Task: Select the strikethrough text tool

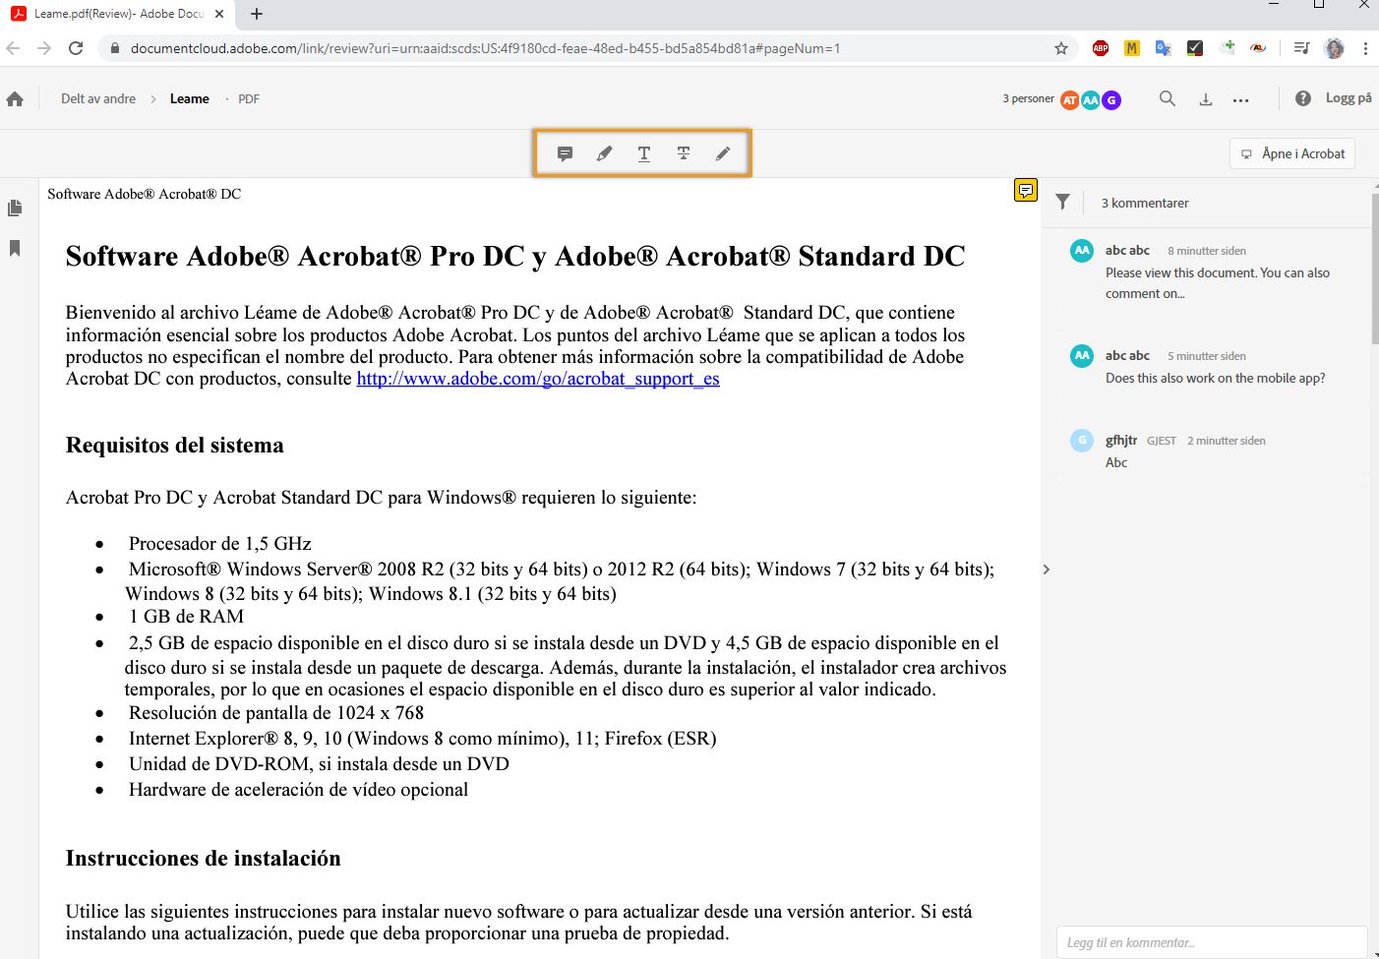Action: (x=684, y=153)
